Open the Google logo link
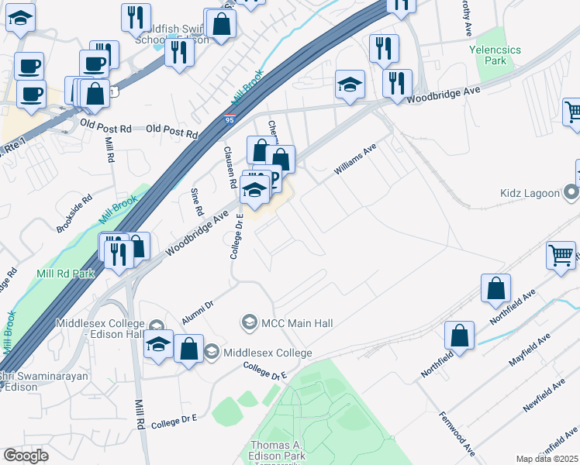Image resolution: width=580 pixels, height=465 pixels. tap(26, 456)
